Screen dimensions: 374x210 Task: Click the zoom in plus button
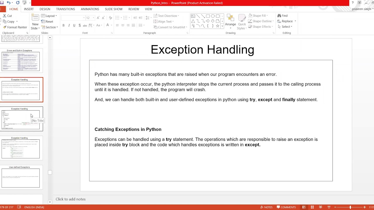pyautogui.click(x=365, y=207)
